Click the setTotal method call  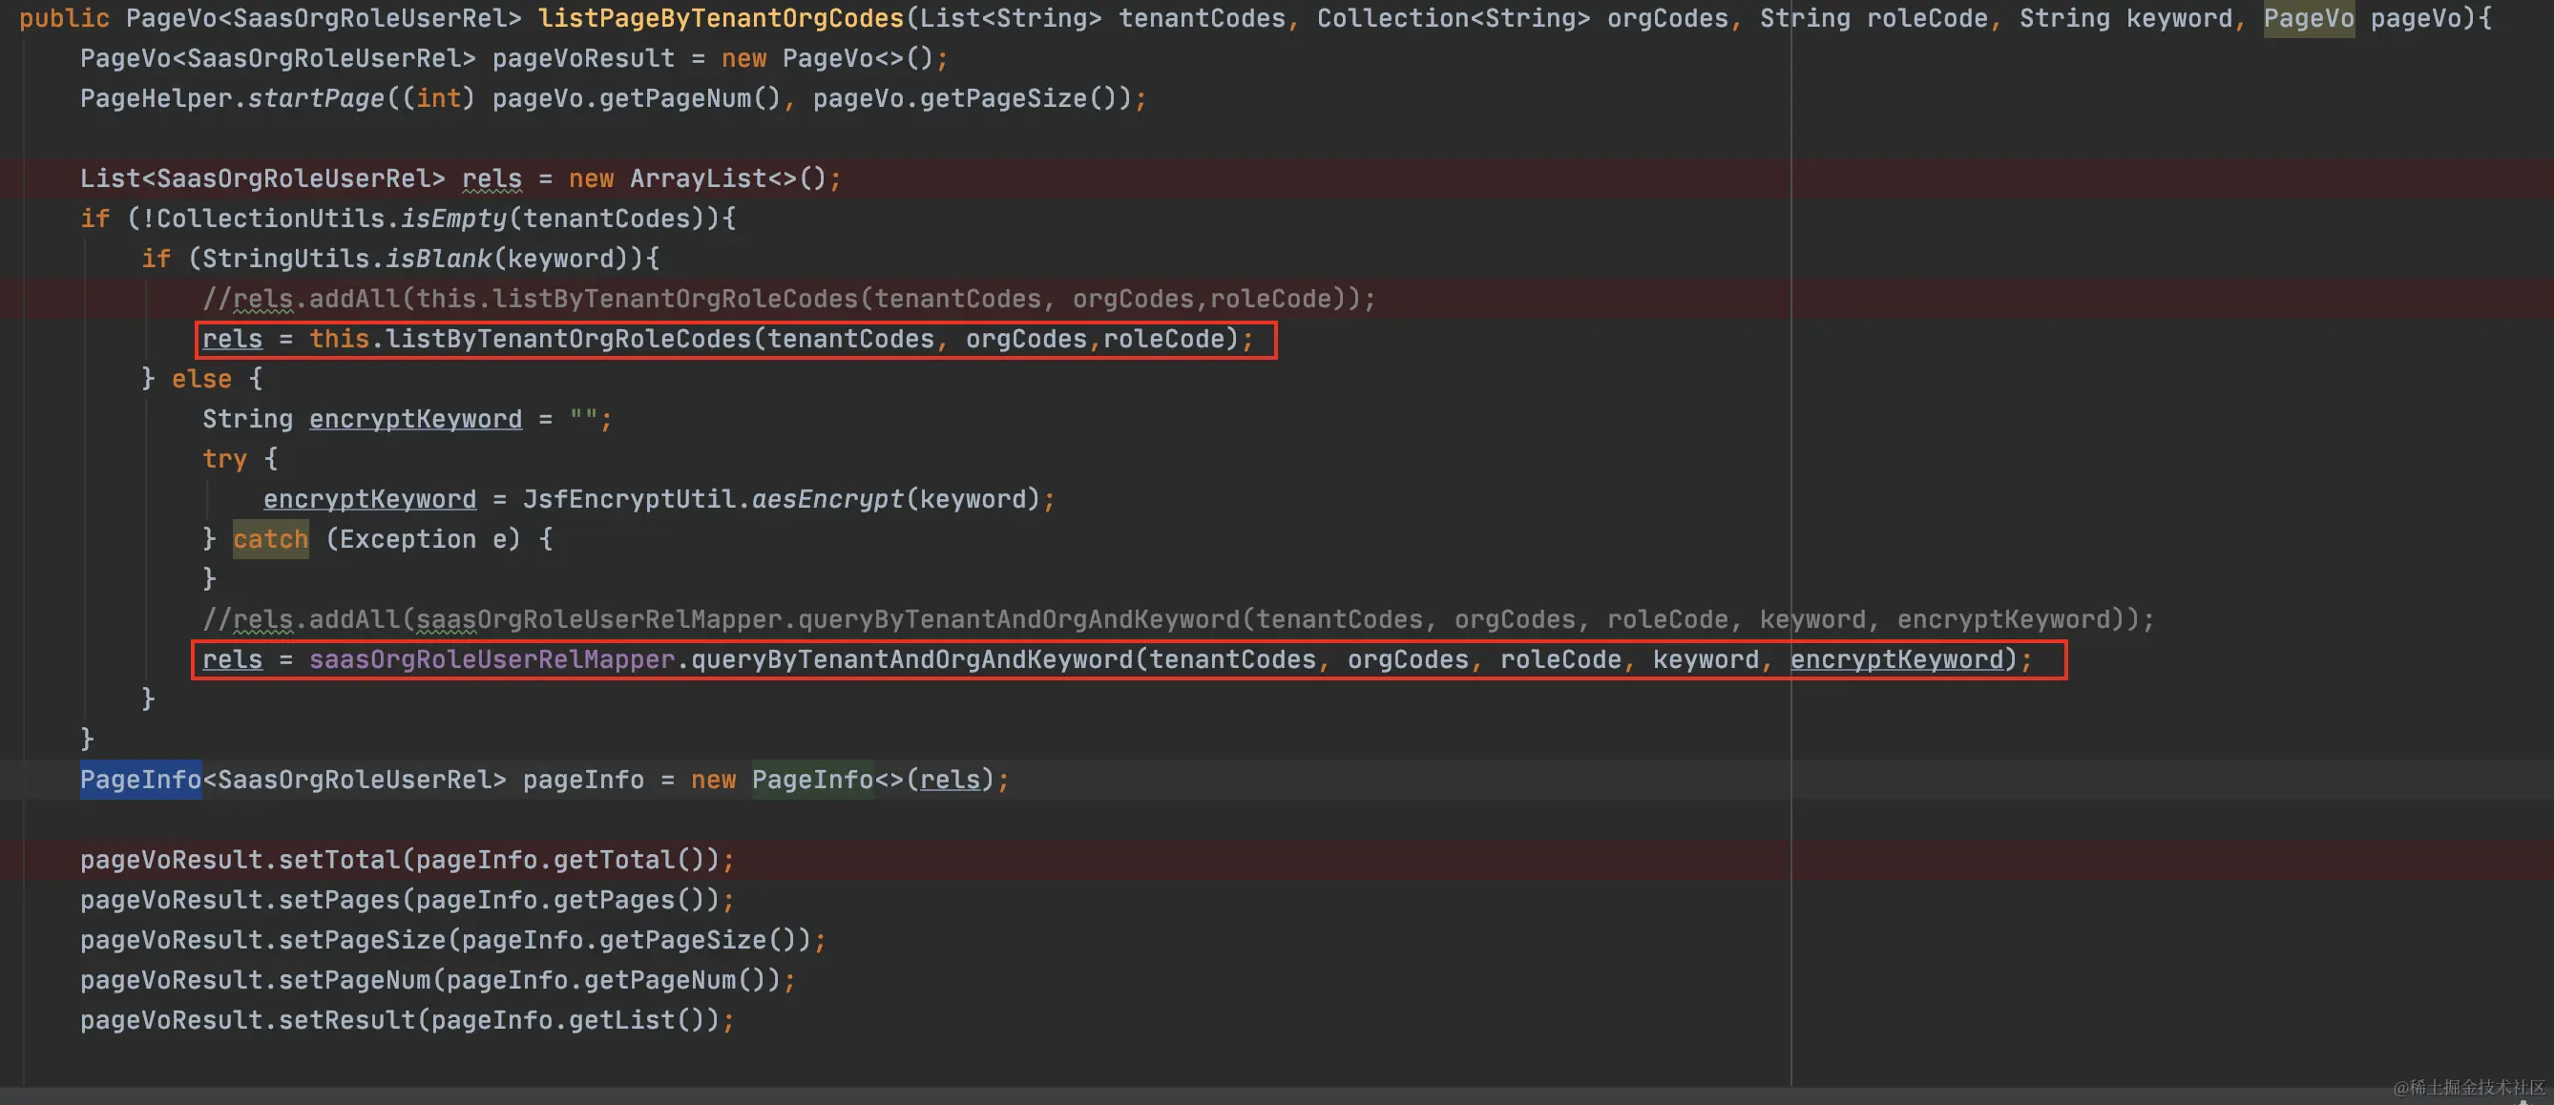pos(338,860)
